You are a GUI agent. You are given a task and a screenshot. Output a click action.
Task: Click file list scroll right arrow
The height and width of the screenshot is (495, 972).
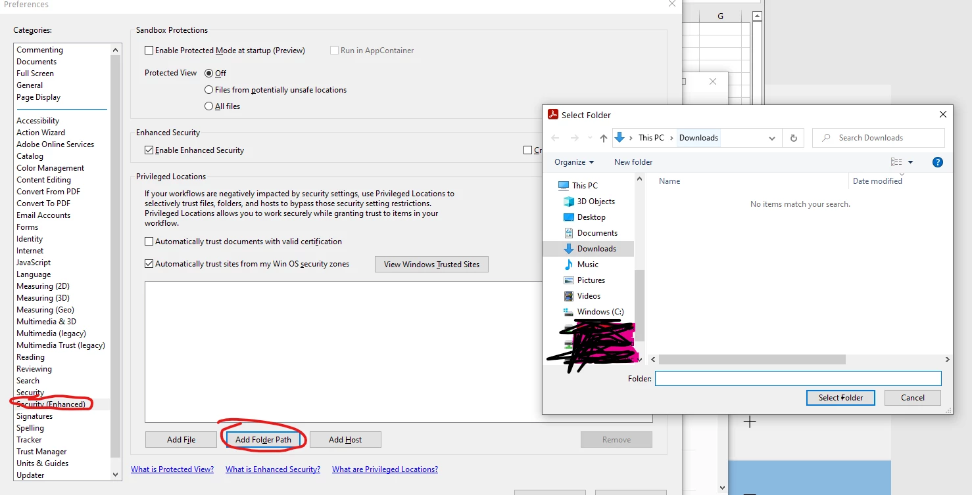coord(947,360)
